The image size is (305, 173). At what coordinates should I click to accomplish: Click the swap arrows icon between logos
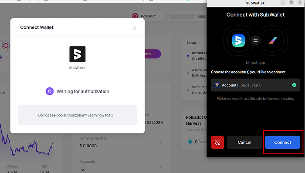pyautogui.click(x=255, y=40)
